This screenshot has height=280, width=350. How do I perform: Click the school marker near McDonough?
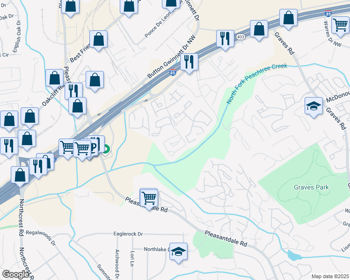(x=314, y=107)
